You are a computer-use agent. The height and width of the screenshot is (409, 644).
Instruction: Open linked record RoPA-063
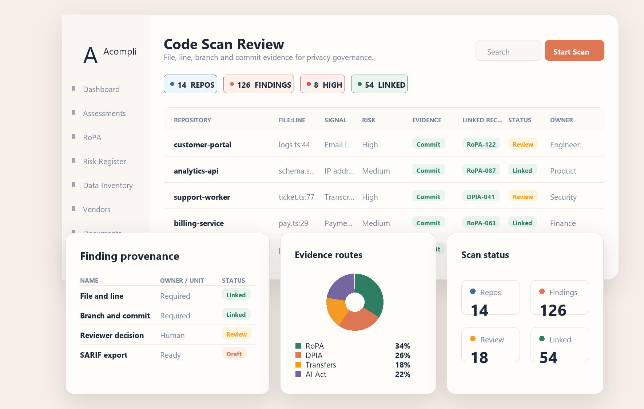[x=481, y=223]
